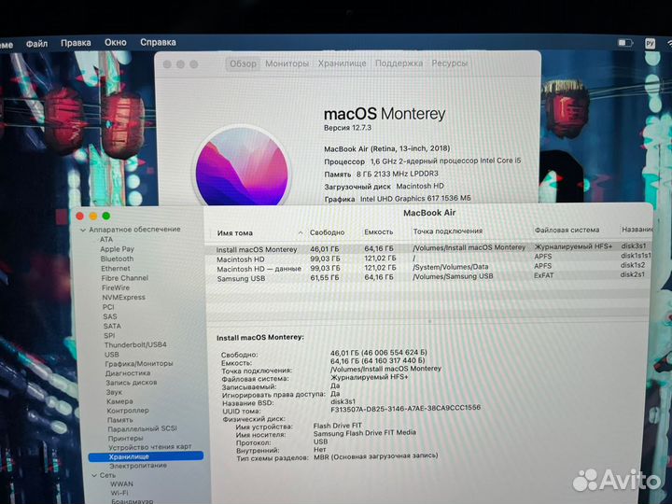The image size is (672, 504).
Task: Switch to the Обзор tab
Action: 243,63
